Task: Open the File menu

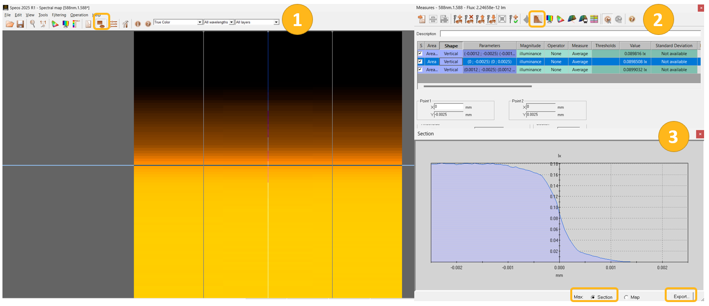Action: click(7, 15)
